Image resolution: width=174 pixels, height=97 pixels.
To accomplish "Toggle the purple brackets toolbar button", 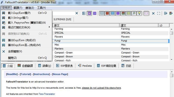I will (x=146, y=13).
